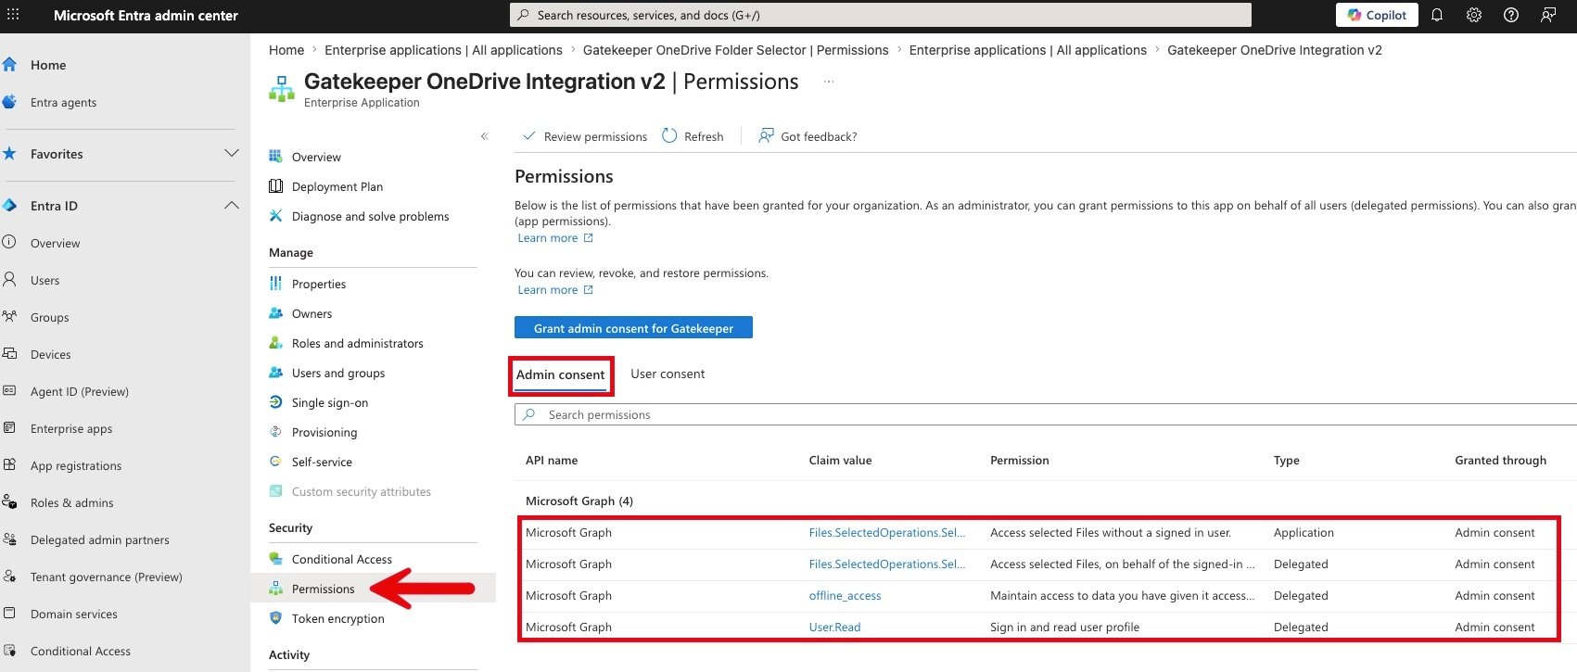Click the search resources box
The image size is (1577, 672).
click(881, 15)
